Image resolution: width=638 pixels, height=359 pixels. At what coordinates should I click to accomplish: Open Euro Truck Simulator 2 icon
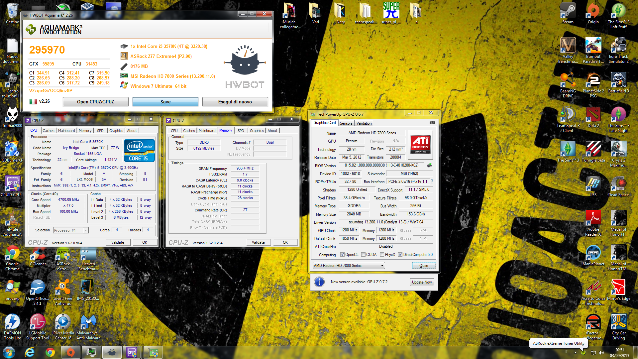pos(618,50)
